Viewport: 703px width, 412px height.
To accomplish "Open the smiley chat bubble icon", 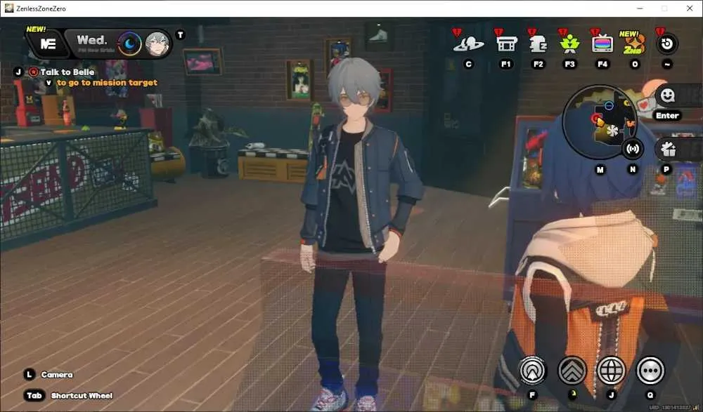I will (x=668, y=95).
